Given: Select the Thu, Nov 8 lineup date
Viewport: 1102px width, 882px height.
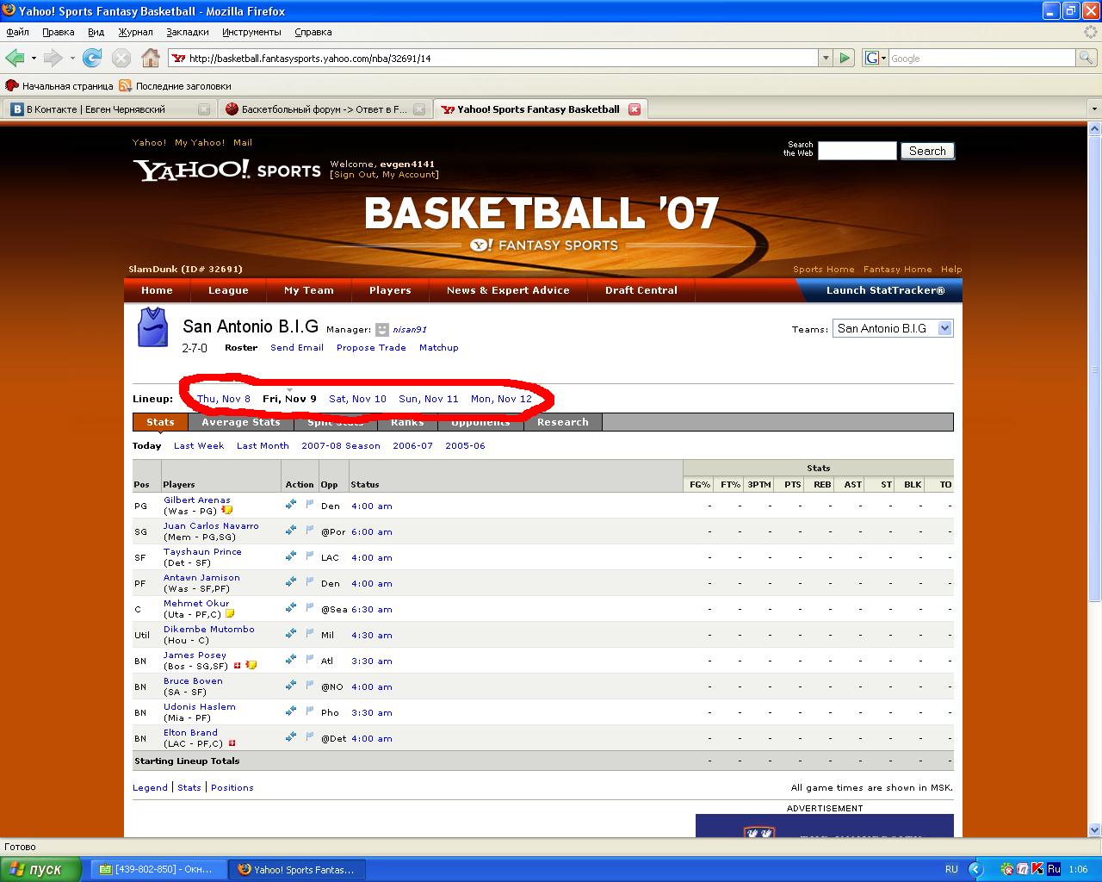Looking at the screenshot, I should coord(224,399).
